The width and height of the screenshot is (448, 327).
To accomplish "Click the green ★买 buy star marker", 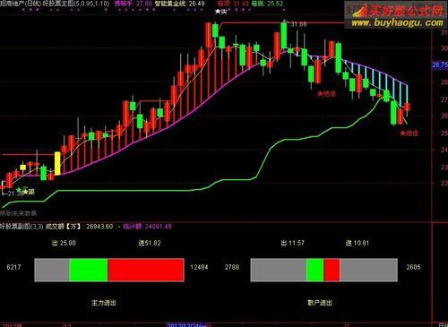I will [22, 189].
